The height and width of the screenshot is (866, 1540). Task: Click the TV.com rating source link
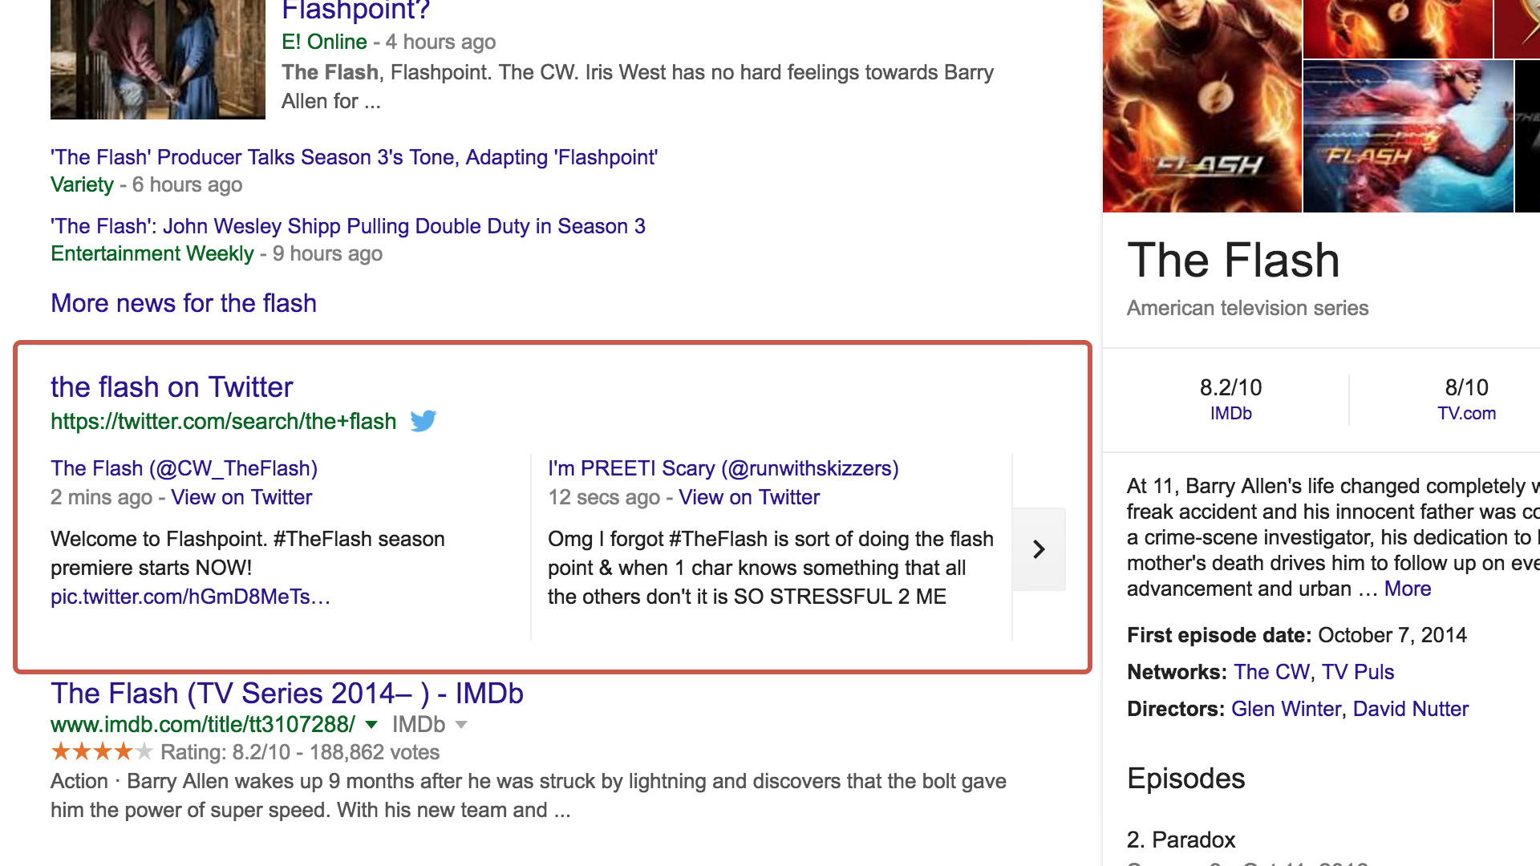tap(1466, 414)
